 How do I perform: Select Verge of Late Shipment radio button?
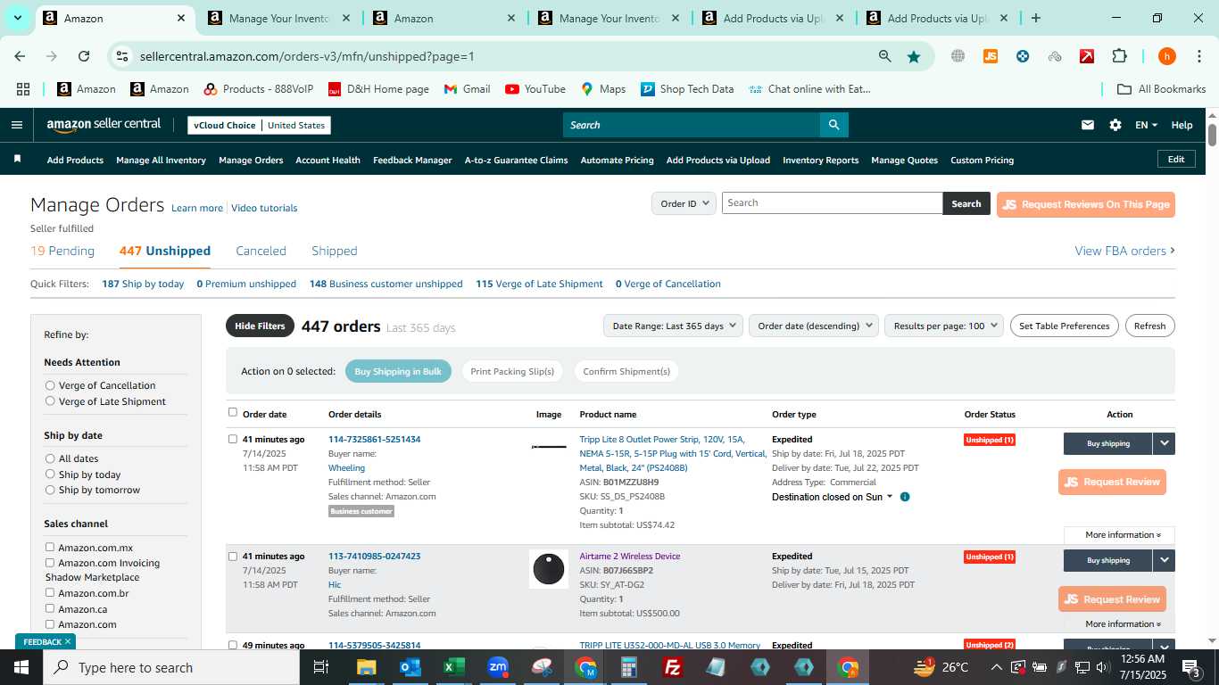tap(50, 401)
